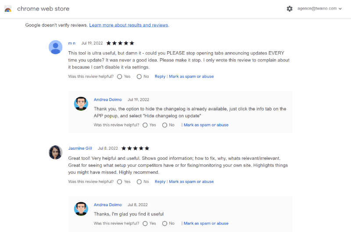Open the settings gear icon

[290, 9]
